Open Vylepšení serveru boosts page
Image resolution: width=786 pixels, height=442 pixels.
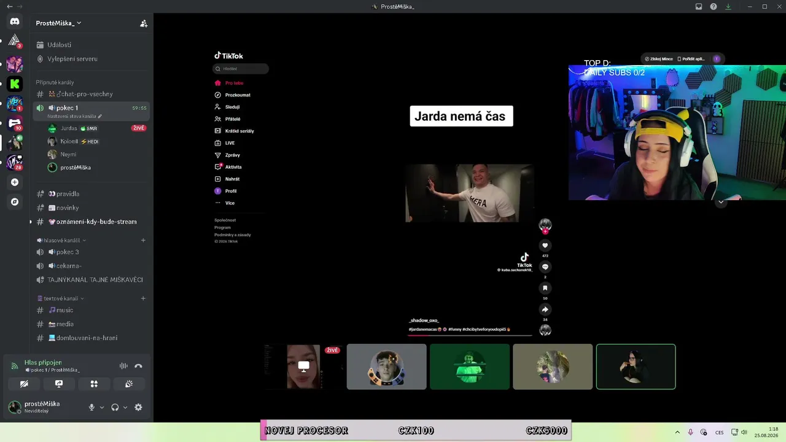coord(92,59)
